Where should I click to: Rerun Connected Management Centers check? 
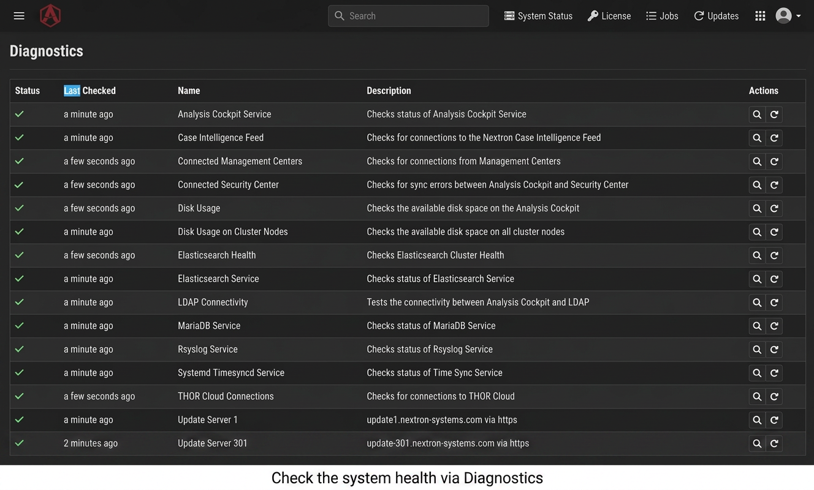click(x=774, y=162)
